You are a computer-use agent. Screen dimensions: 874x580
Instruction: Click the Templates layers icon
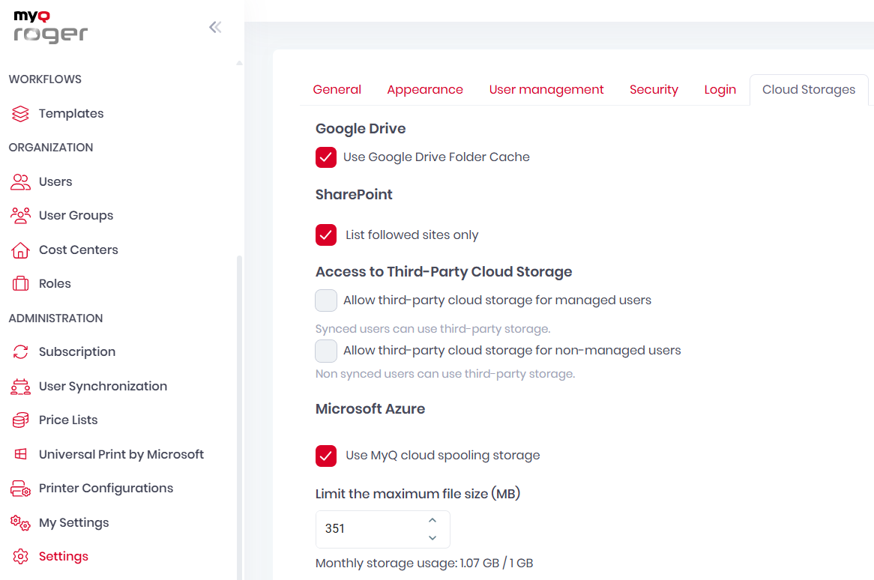tap(21, 114)
